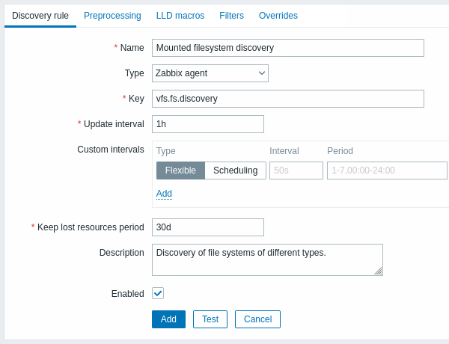The image size is (449, 344).
Task: Go to the Filters tab
Action: pyautogui.click(x=231, y=16)
